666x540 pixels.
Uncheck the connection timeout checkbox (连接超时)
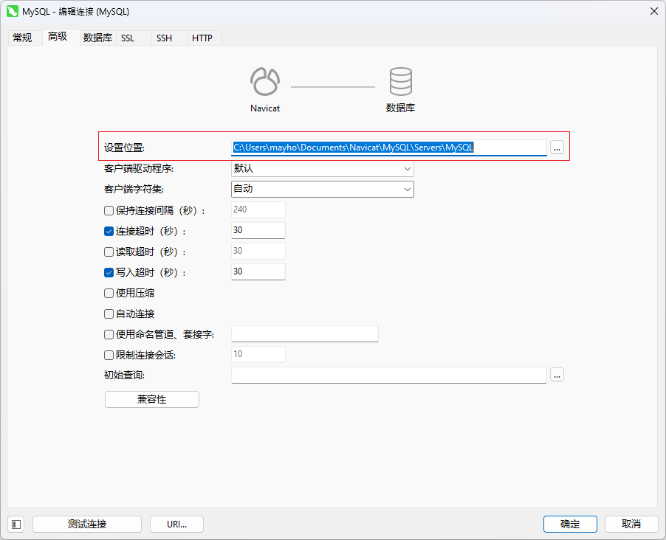tap(109, 232)
